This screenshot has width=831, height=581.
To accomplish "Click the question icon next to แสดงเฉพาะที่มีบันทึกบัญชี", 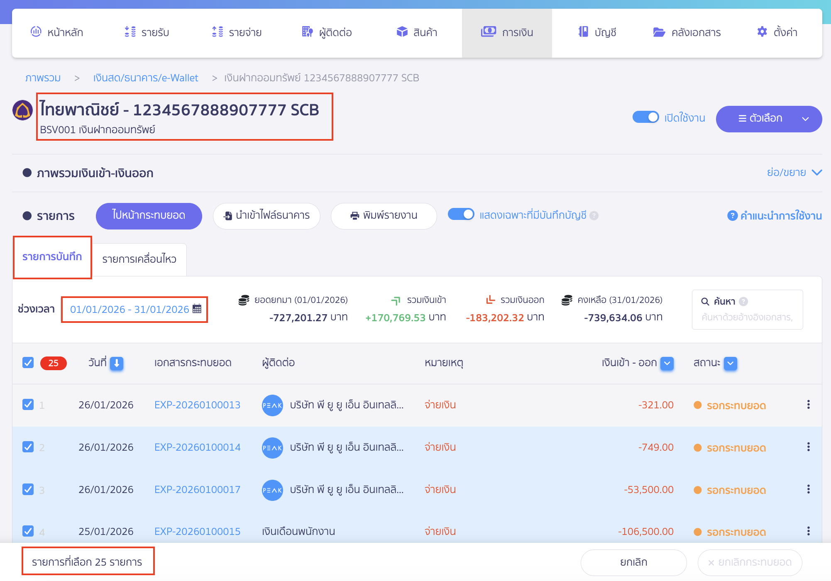I will coord(594,215).
